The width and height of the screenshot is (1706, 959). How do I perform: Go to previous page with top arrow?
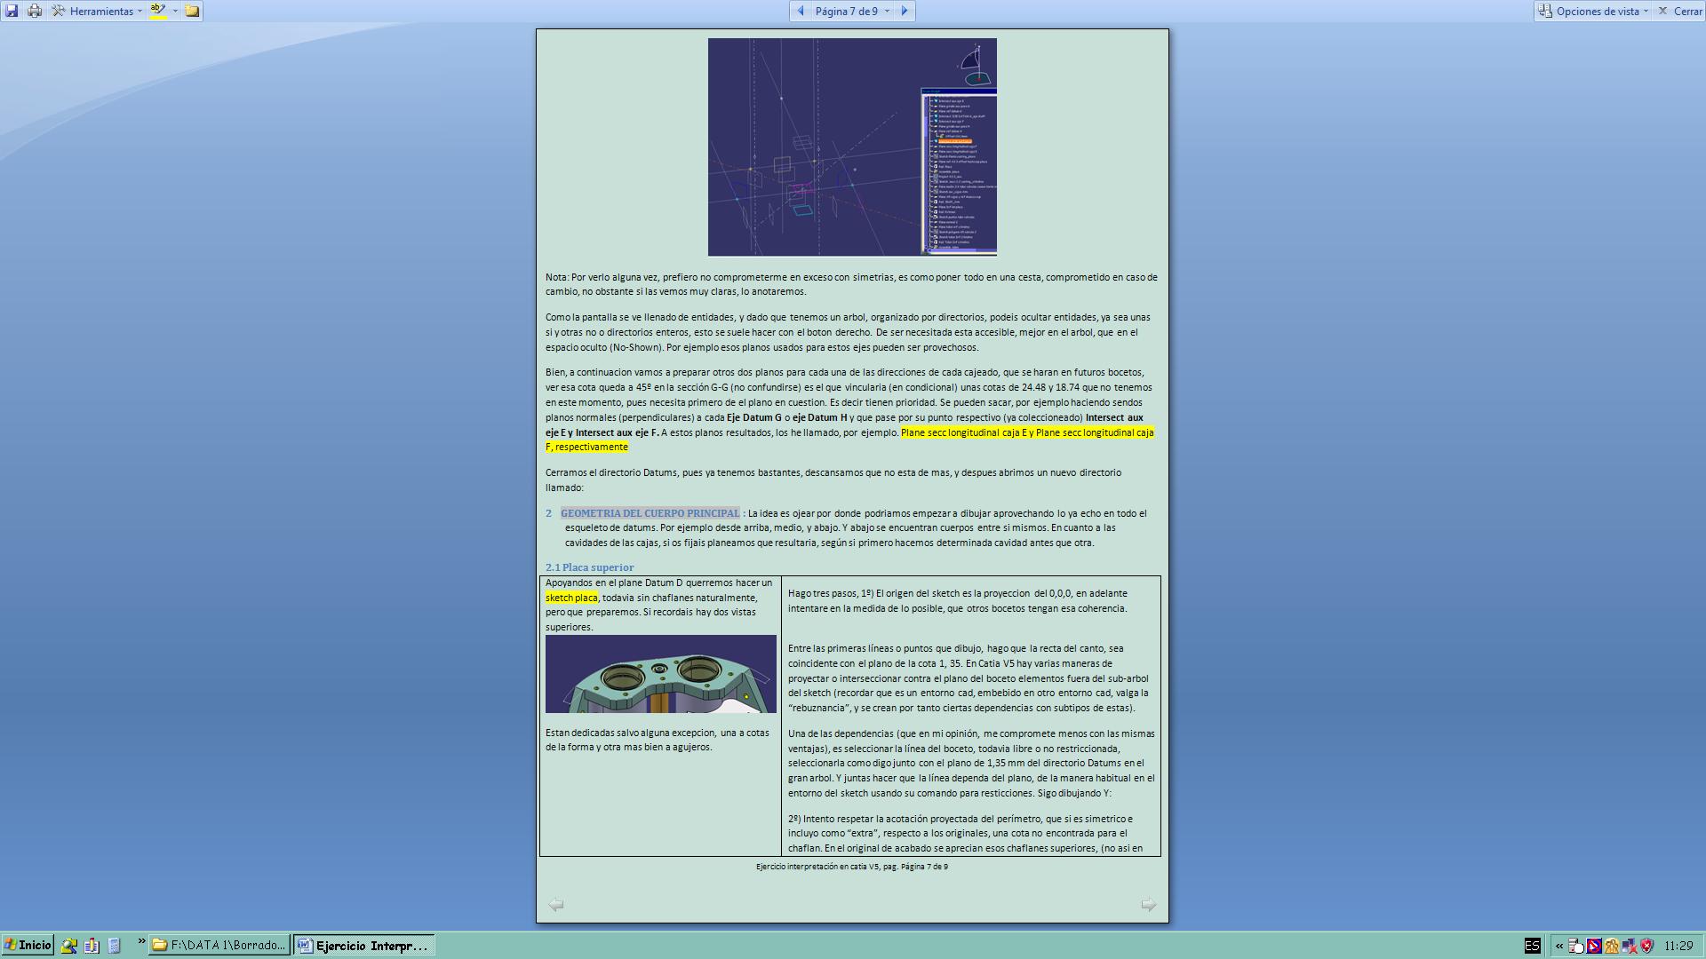(801, 11)
